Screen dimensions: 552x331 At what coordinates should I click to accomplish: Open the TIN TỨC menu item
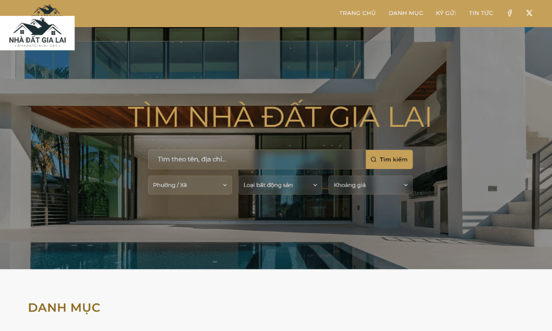point(480,12)
